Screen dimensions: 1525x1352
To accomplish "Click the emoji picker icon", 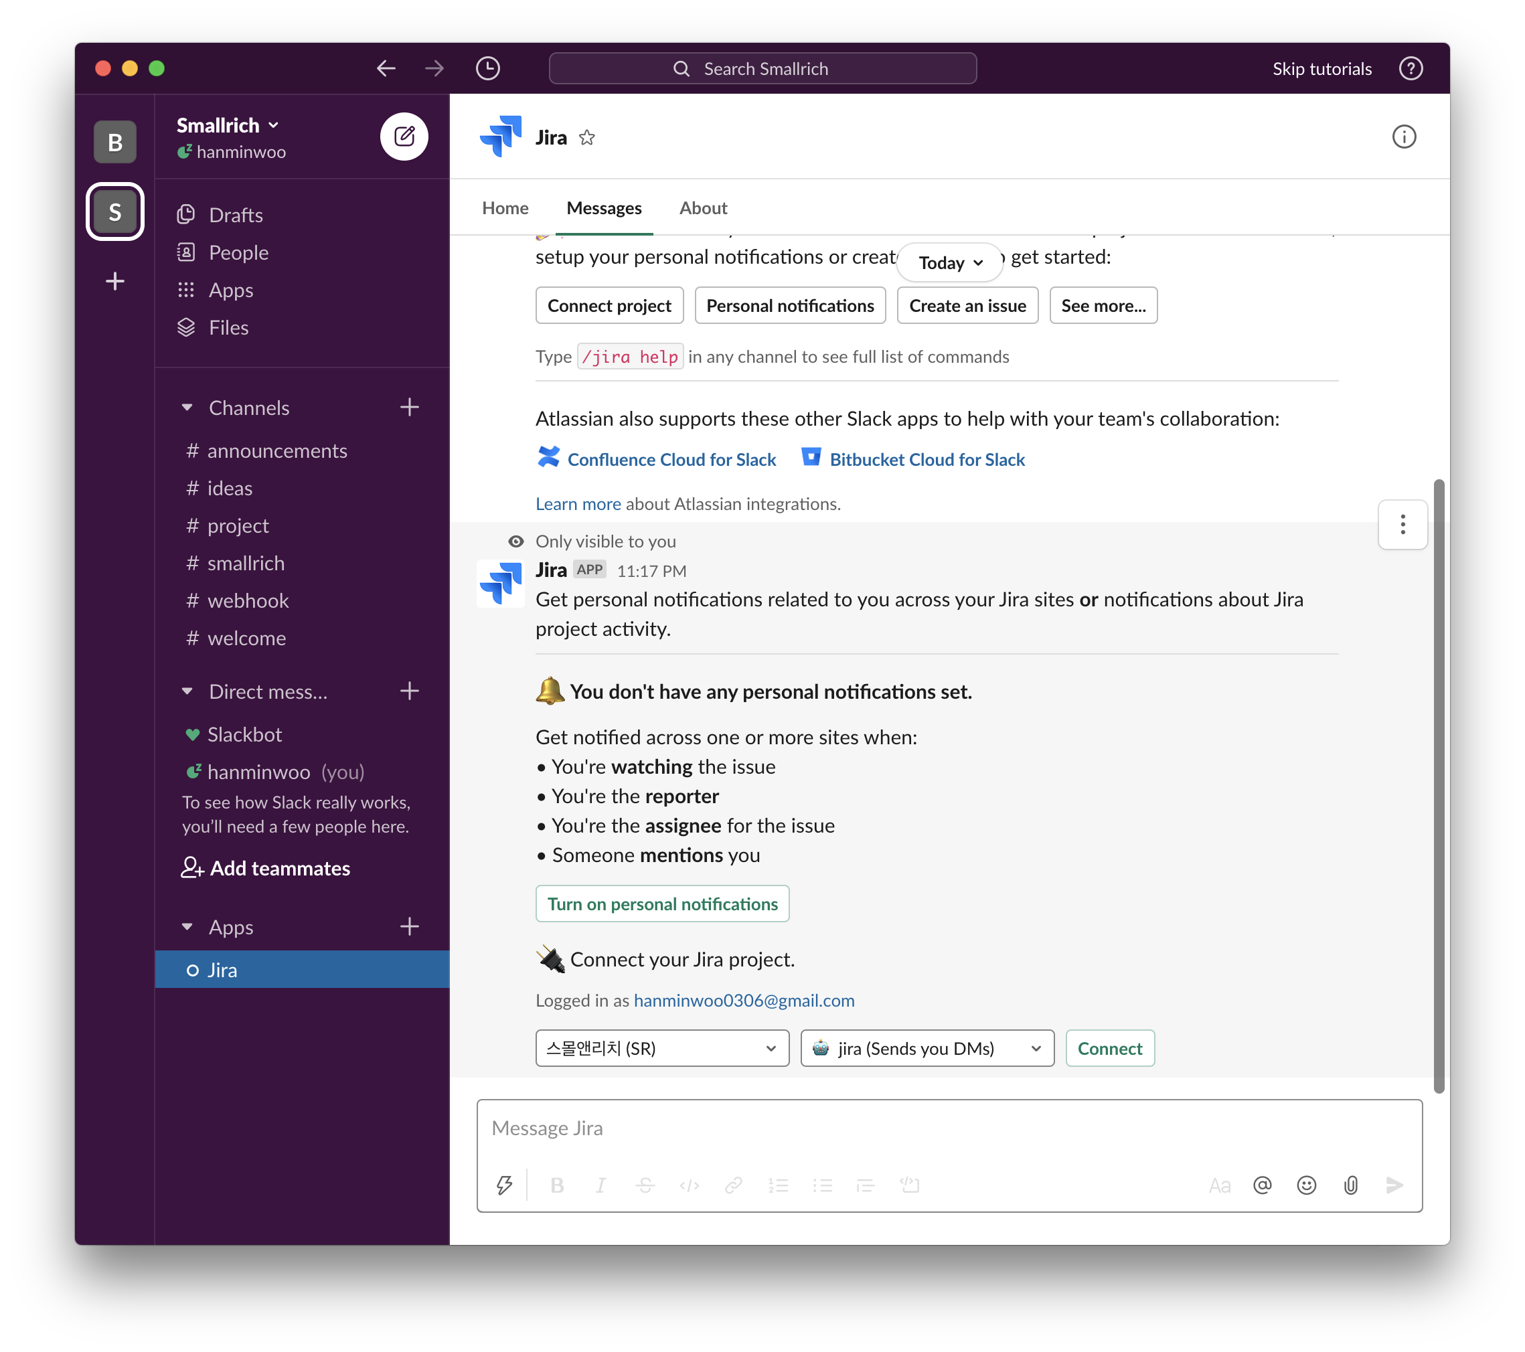I will click(x=1305, y=1185).
